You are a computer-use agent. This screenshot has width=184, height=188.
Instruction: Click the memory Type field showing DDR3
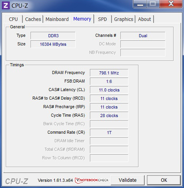[x=53, y=36]
